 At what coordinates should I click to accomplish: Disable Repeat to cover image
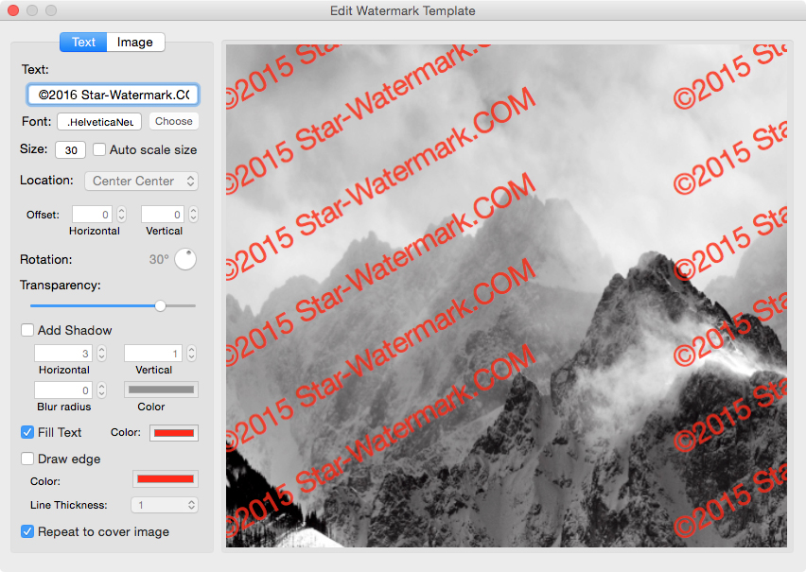[x=27, y=531]
